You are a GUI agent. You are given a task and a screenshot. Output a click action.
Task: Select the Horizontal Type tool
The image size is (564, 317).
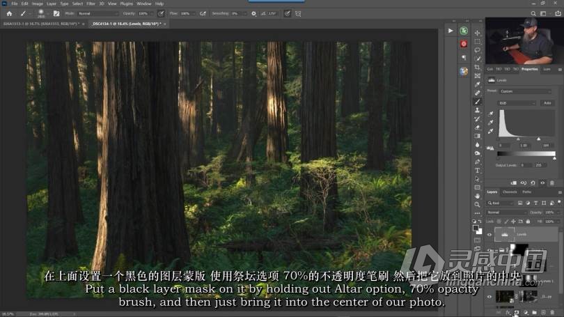(477, 170)
